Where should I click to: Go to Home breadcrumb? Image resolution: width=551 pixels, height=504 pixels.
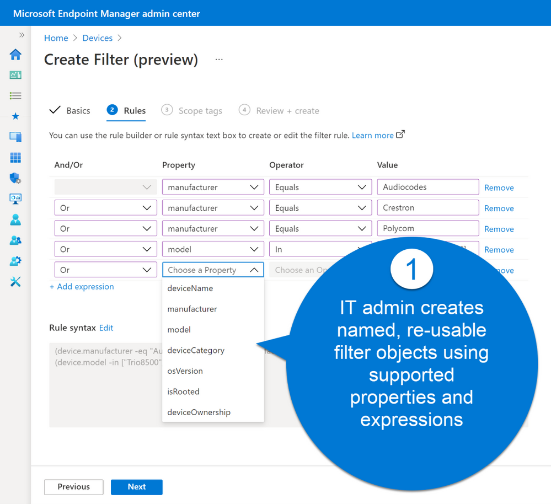tap(56, 38)
